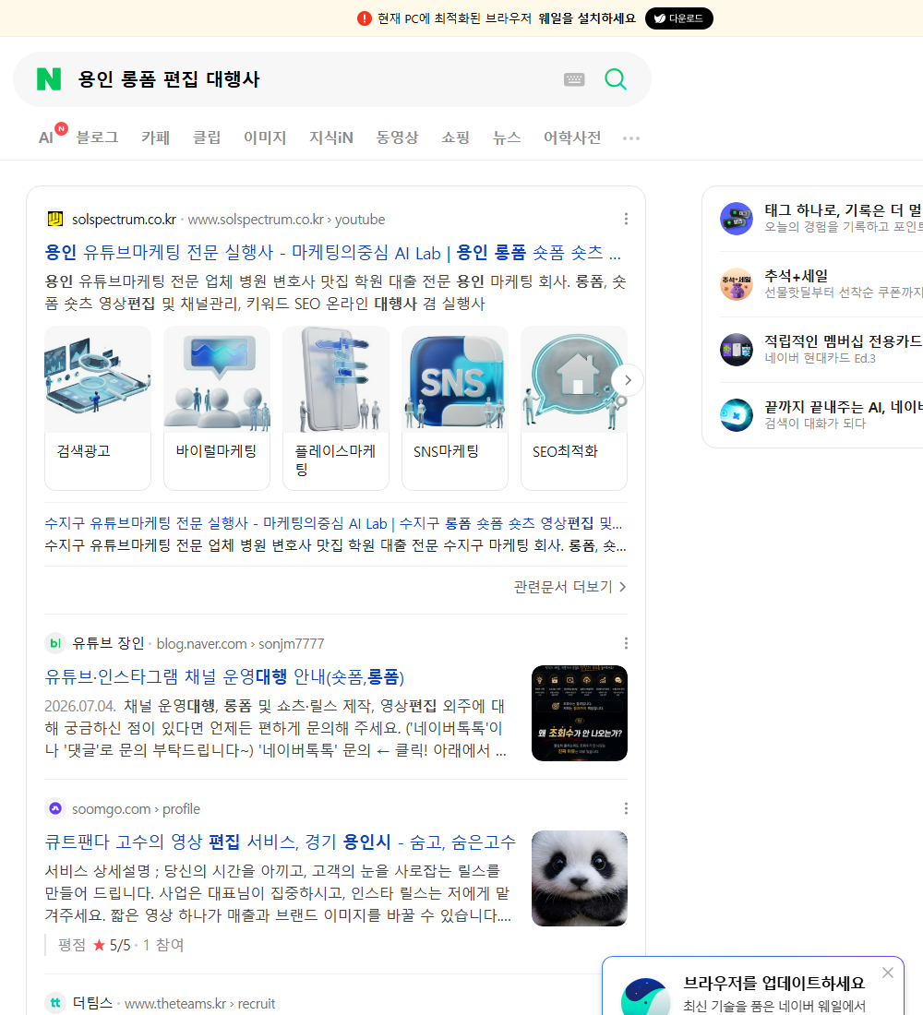The height and width of the screenshot is (1015, 923).
Task: Switch to the 동영상 tab
Action: pos(397,137)
